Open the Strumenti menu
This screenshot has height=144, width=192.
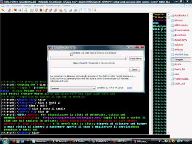click(39, 6)
